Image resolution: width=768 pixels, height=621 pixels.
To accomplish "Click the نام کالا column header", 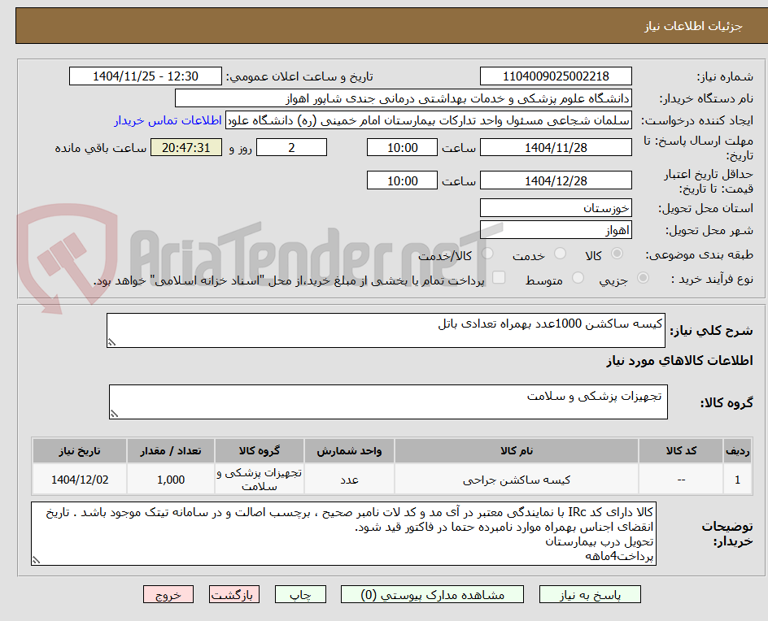I will click(517, 450).
